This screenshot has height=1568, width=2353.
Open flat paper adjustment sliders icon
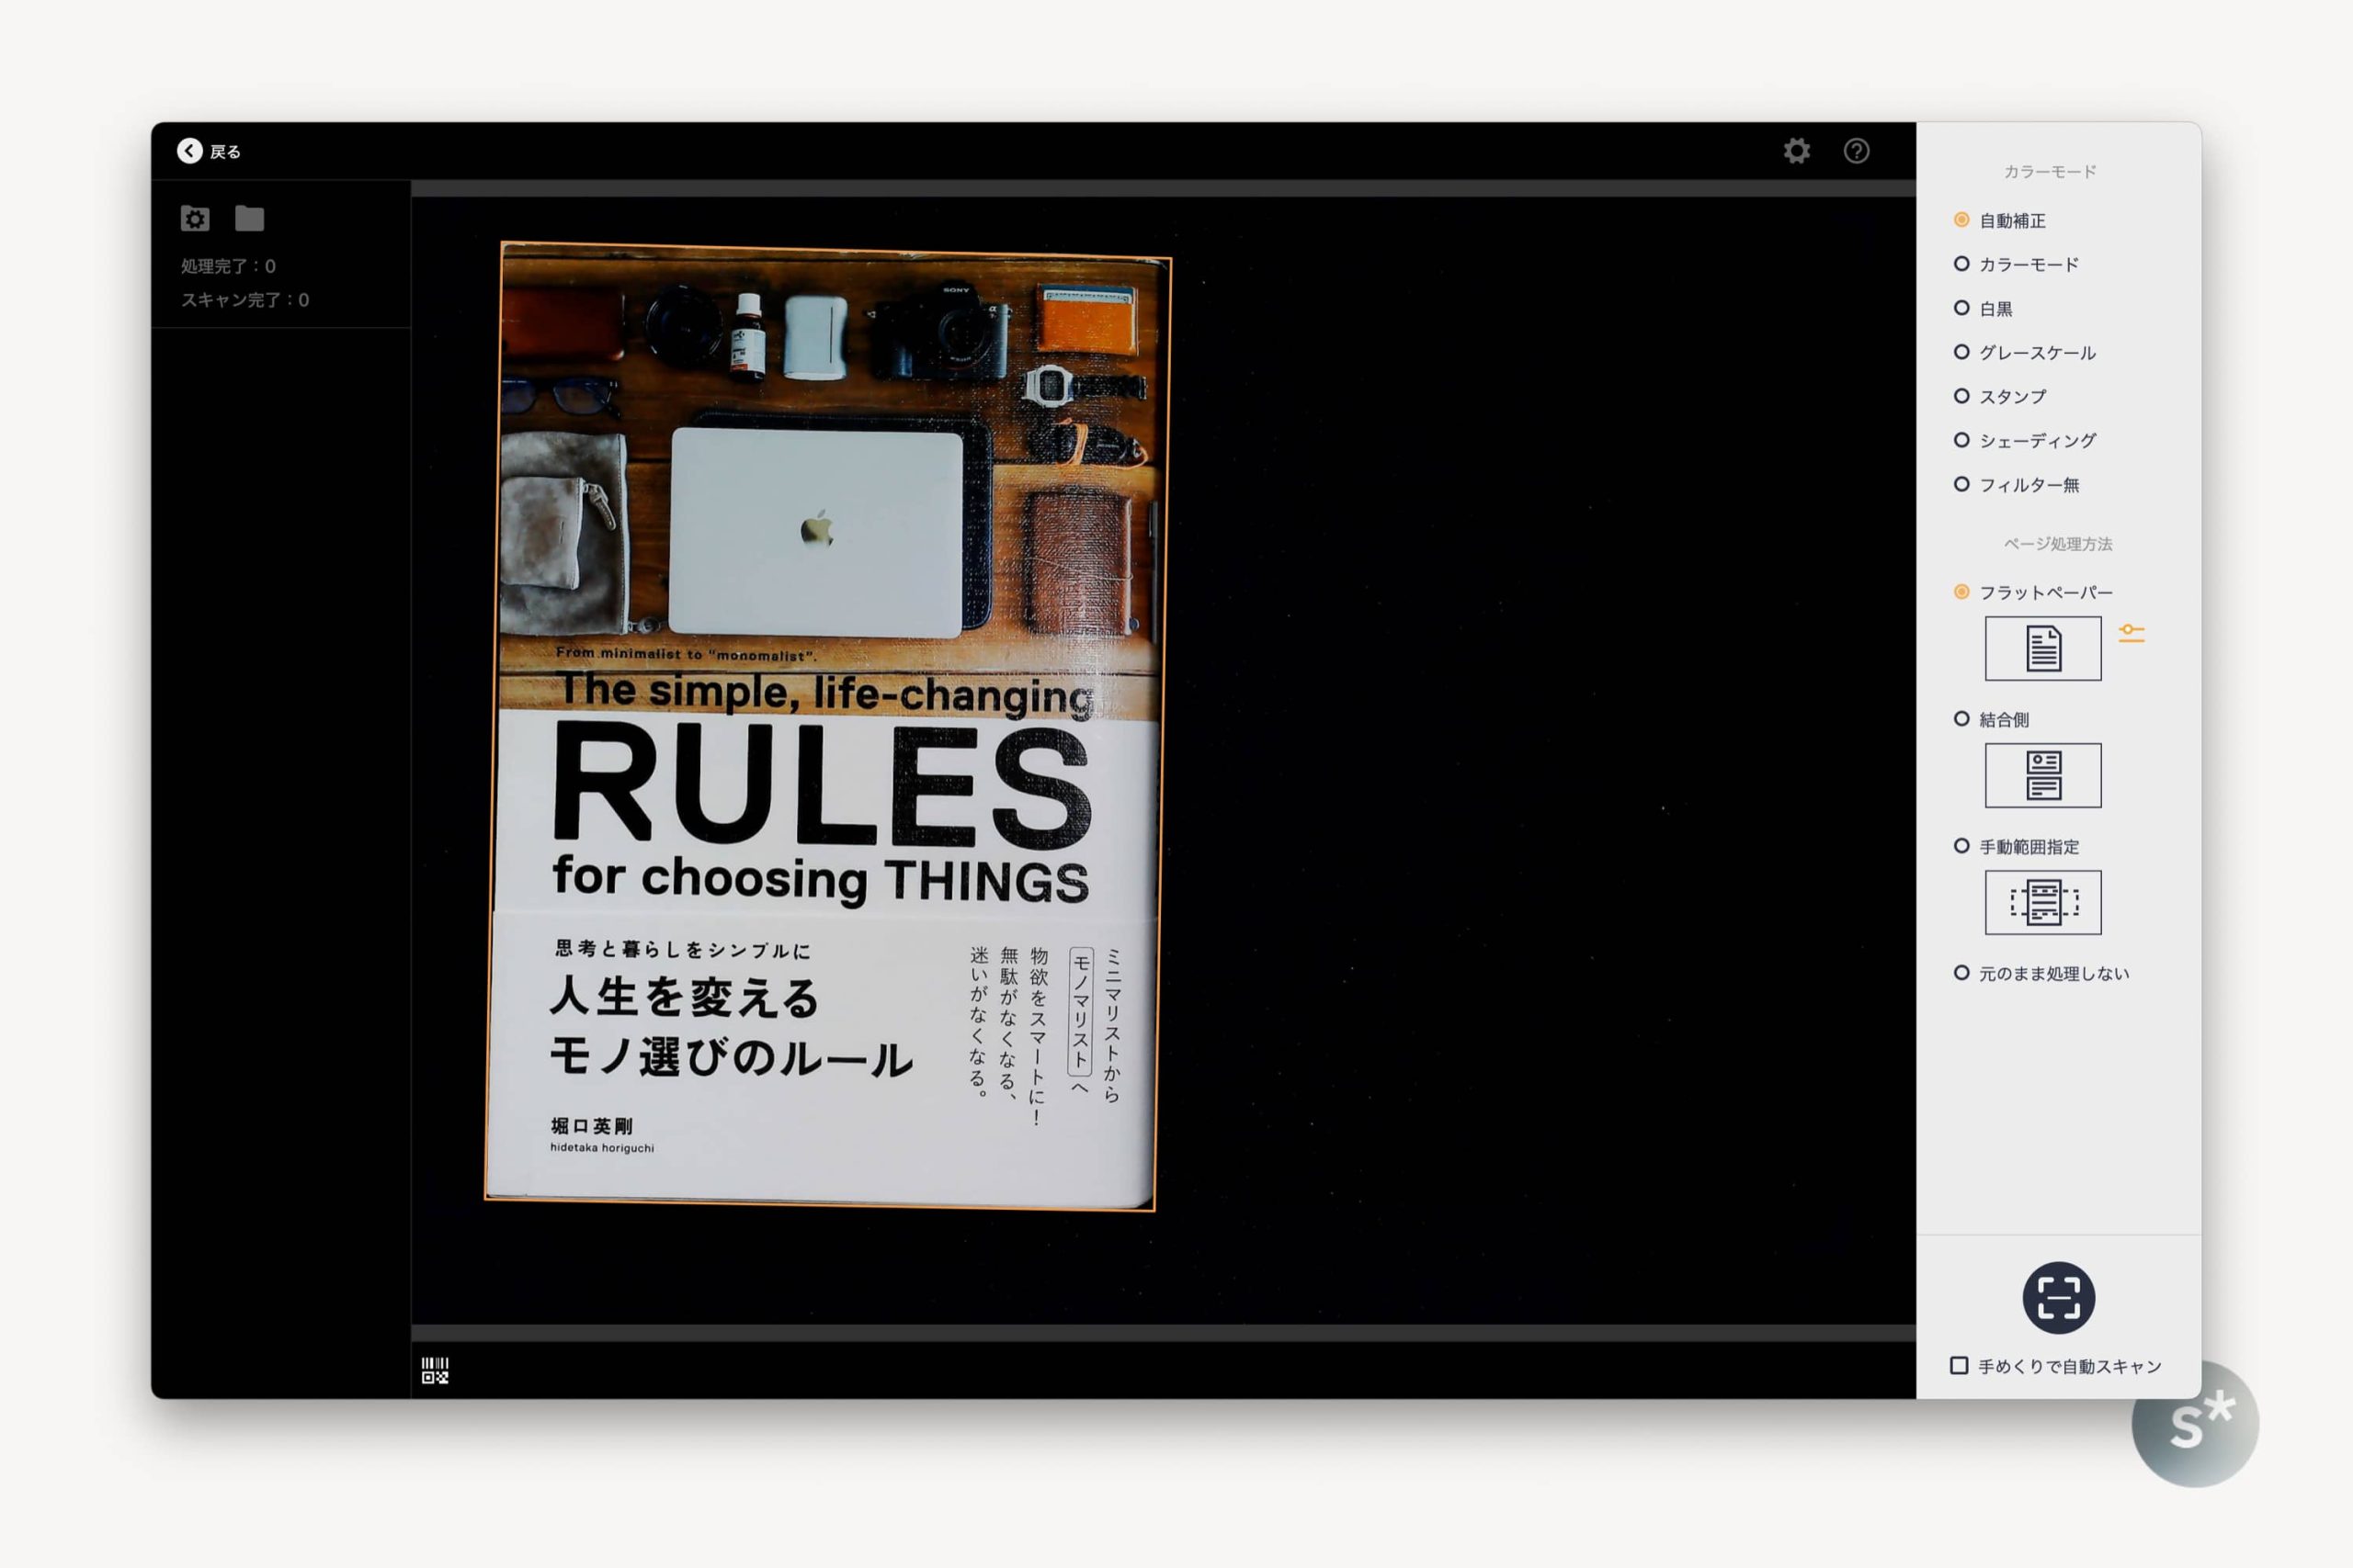coord(2131,633)
